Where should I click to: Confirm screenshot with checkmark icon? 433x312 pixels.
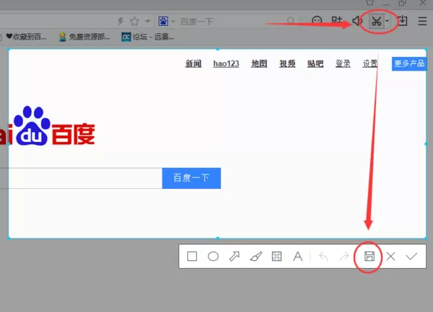pyautogui.click(x=411, y=257)
